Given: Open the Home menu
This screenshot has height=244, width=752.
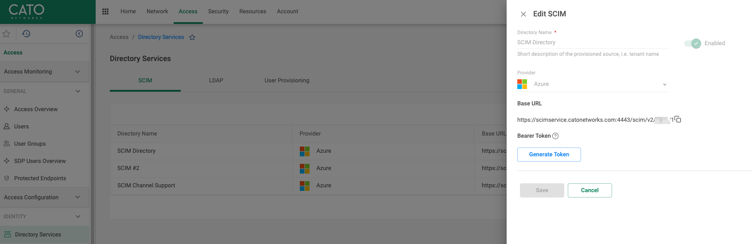Looking at the screenshot, I should [x=128, y=12].
